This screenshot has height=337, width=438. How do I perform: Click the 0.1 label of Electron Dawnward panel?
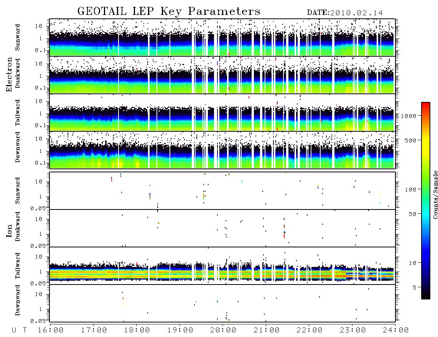[41, 163]
